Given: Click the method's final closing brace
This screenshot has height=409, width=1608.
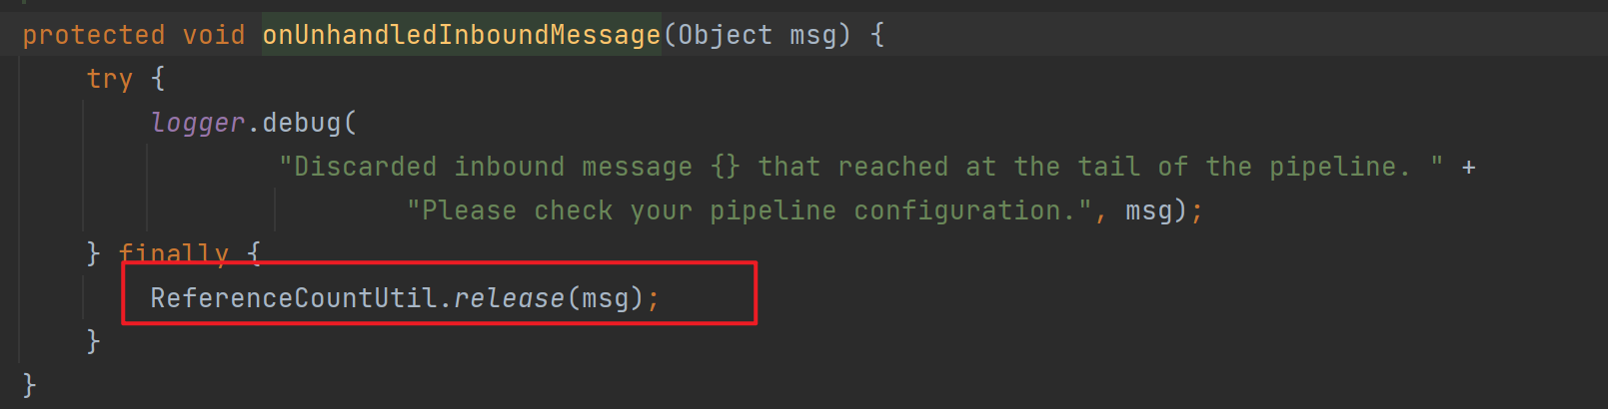Looking at the screenshot, I should pos(29,385).
